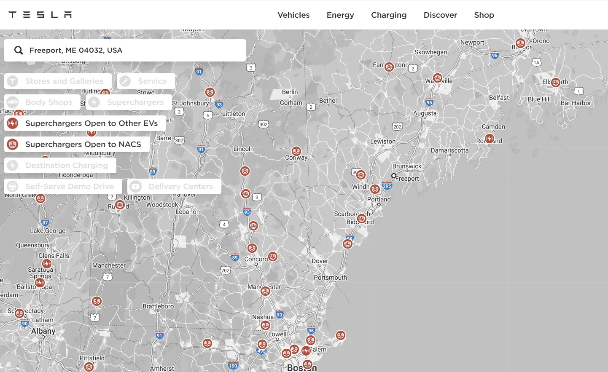Select the Supercharger pin at Salem
Viewport: 608px width, 372px height.
click(307, 351)
